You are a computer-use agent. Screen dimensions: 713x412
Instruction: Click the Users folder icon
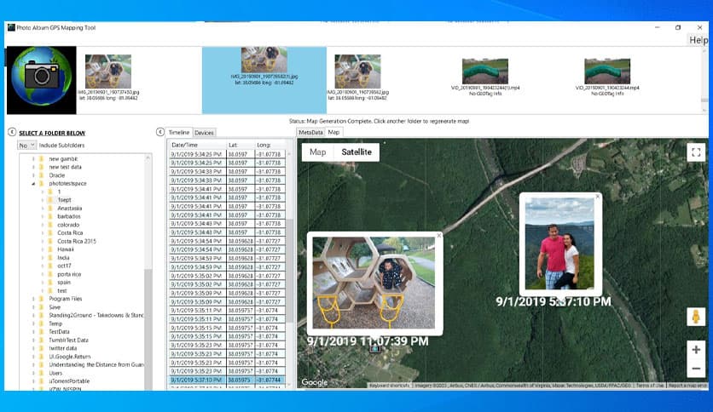point(42,373)
